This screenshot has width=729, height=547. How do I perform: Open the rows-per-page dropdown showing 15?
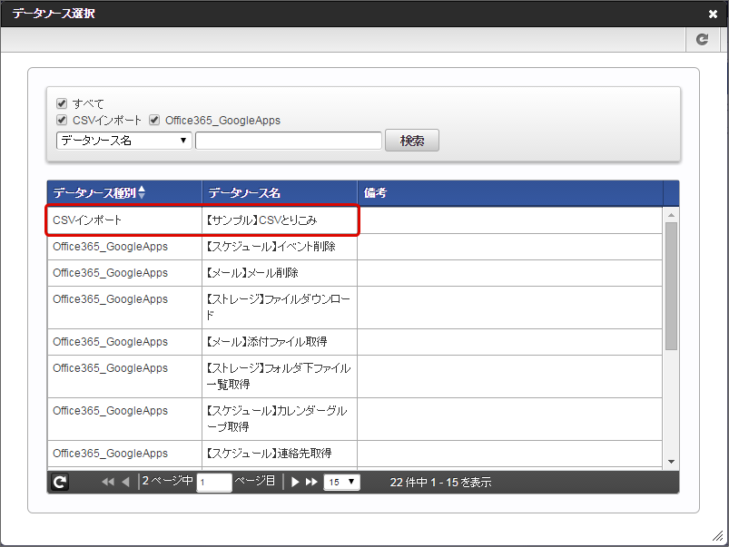pos(341,483)
